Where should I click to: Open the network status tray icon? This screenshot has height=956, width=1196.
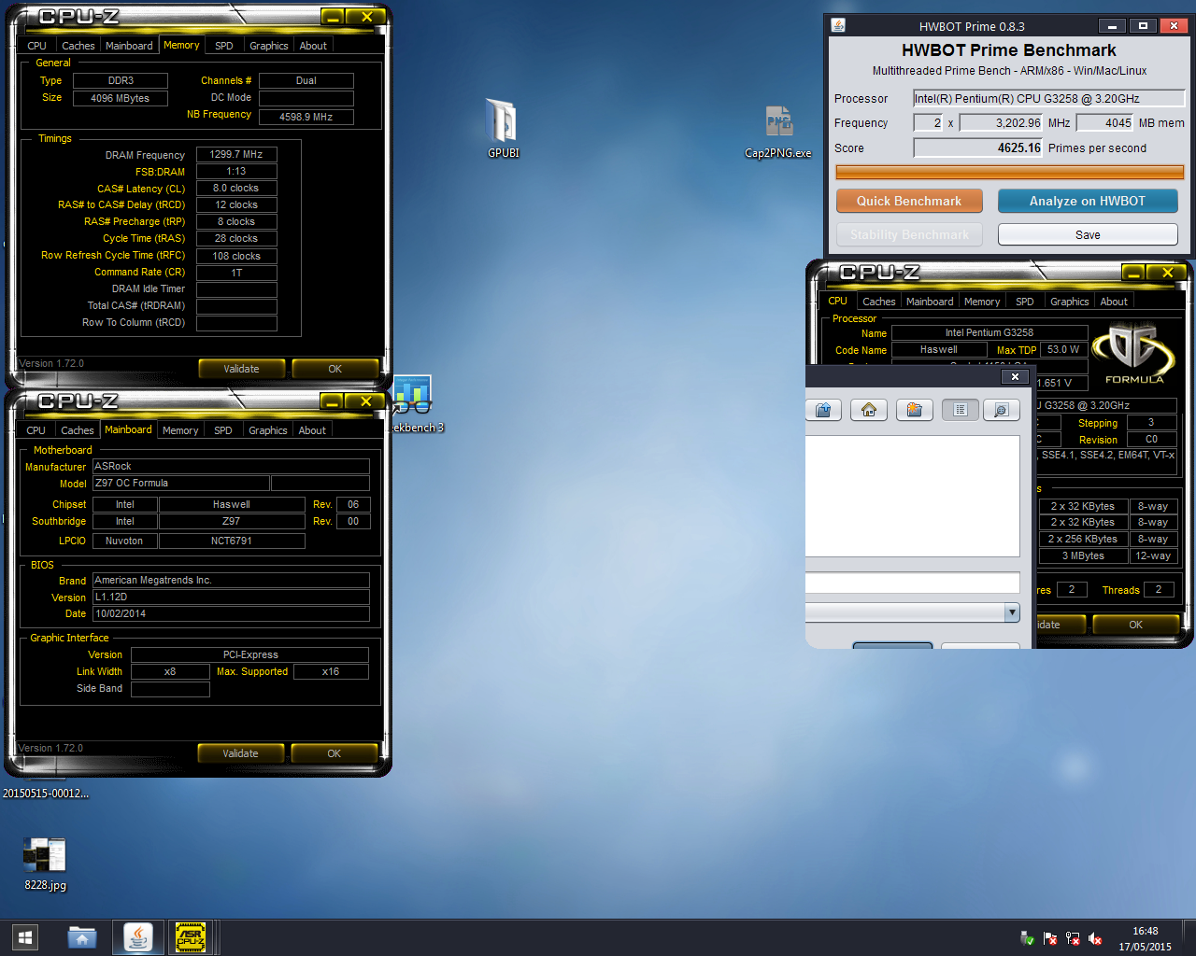pyautogui.click(x=1073, y=938)
